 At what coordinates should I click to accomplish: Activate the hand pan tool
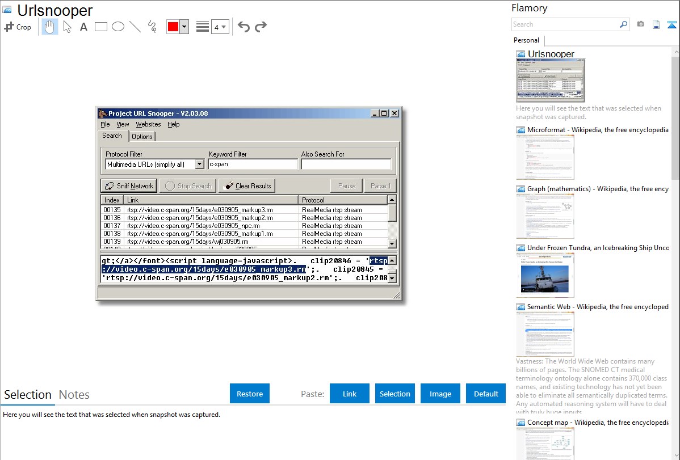coord(50,27)
